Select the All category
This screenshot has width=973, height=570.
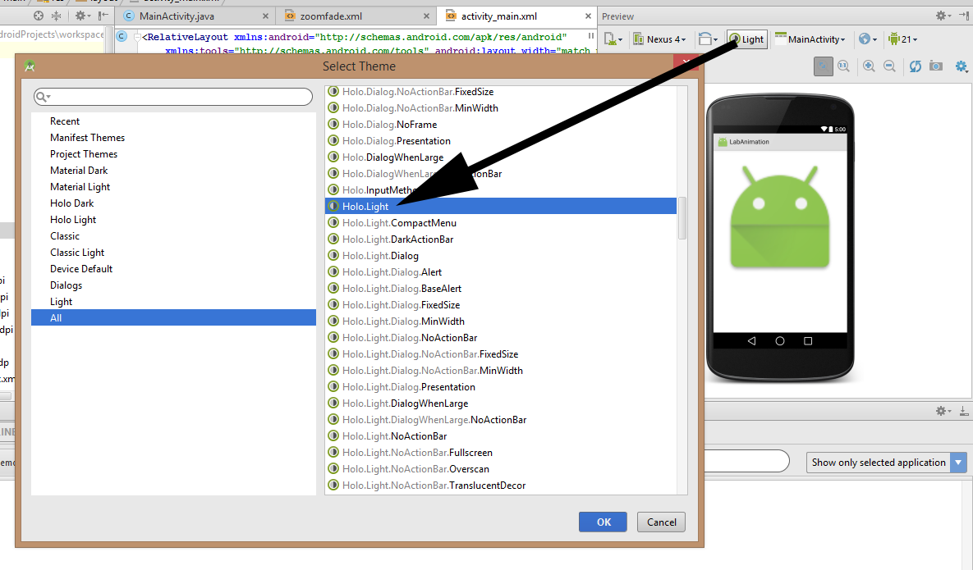coord(173,318)
